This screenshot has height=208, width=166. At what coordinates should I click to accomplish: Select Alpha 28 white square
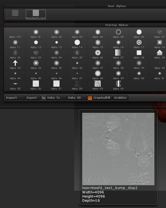pos(139,54)
